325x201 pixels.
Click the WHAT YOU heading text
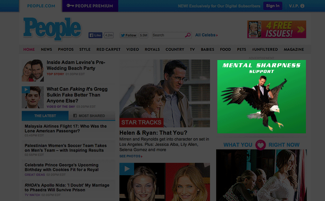pyautogui.click(x=238, y=145)
